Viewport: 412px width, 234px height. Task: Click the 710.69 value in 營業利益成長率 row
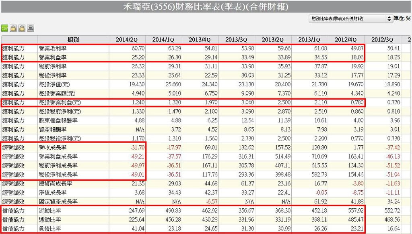click(x=319, y=157)
